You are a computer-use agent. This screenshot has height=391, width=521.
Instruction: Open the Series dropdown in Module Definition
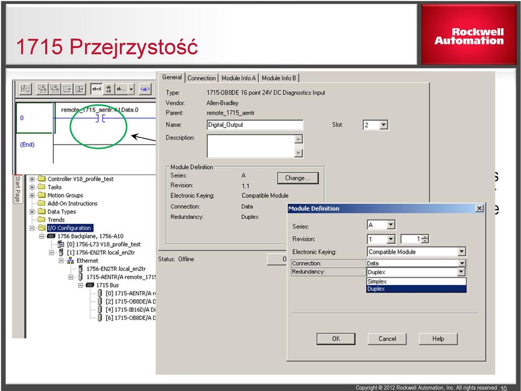[391, 225]
